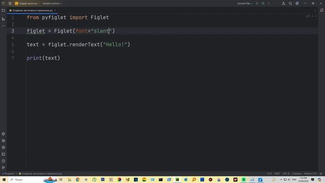Screen dimensions: 325x183
Task: Open Search Everywhere magnifier
Action: coord(290,4)
